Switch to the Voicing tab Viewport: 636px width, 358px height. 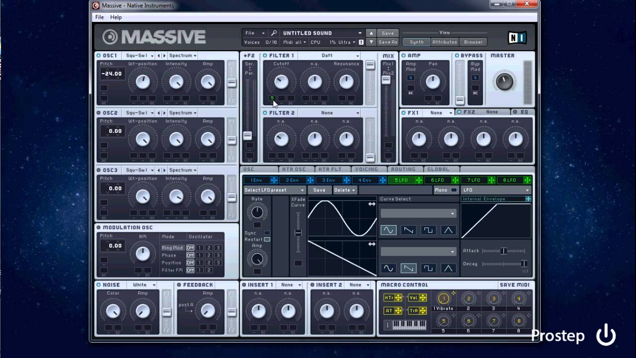point(367,170)
